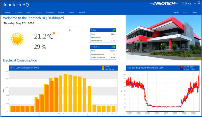Image resolution: width=202 pixels, height=117 pixels.
Task: Click the 21.2°C temperature reading
Action: [43, 36]
